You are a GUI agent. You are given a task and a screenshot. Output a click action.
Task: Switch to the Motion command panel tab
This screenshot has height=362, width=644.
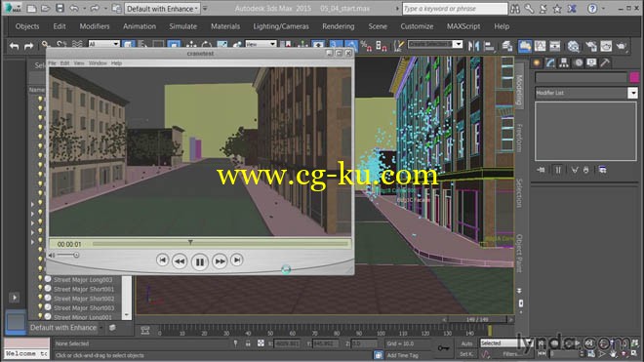[579, 62]
